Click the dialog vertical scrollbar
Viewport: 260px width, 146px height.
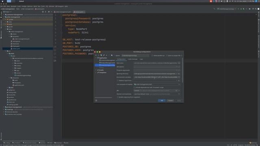tap(182, 70)
